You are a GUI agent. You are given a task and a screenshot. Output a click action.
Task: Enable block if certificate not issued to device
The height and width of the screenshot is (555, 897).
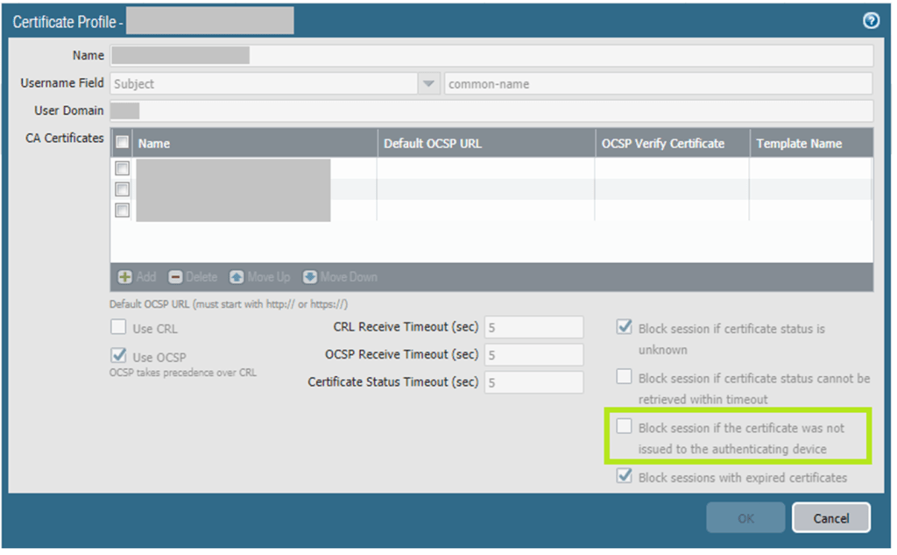tap(624, 427)
